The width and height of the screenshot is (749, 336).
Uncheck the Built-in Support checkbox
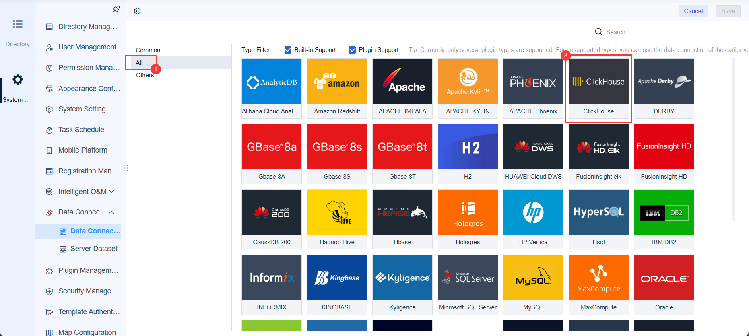tap(288, 50)
